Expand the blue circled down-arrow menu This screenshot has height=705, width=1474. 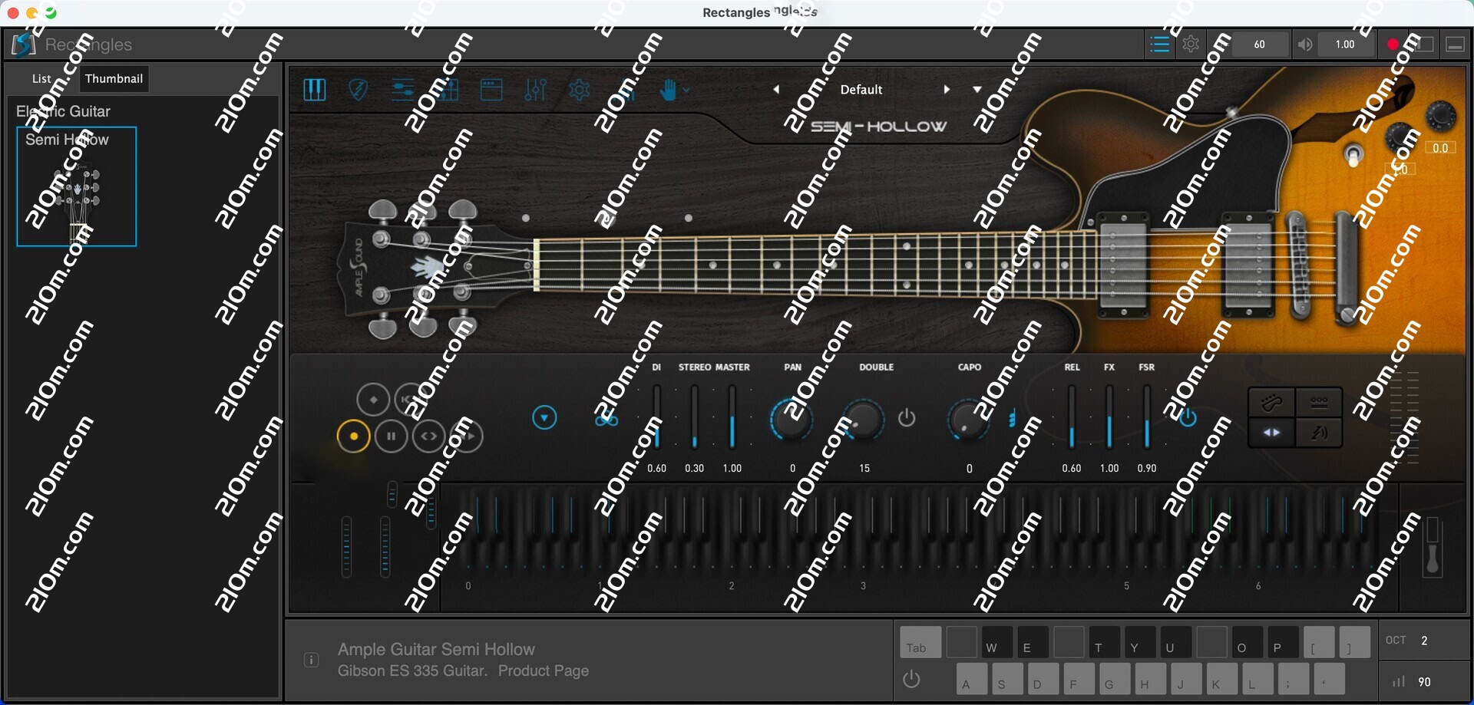click(544, 417)
